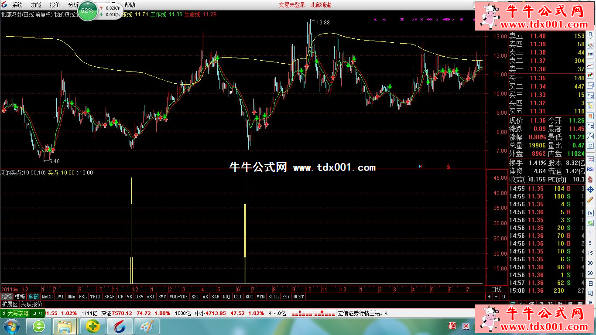Click the 关联报价 button
The height and width of the screenshot is (335, 596).
click(32, 304)
